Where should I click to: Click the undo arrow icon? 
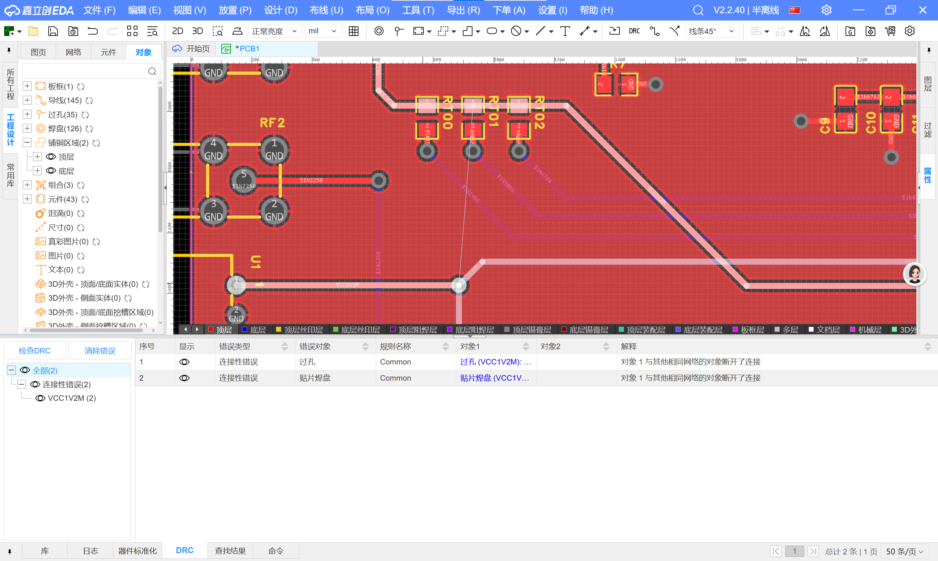click(93, 31)
